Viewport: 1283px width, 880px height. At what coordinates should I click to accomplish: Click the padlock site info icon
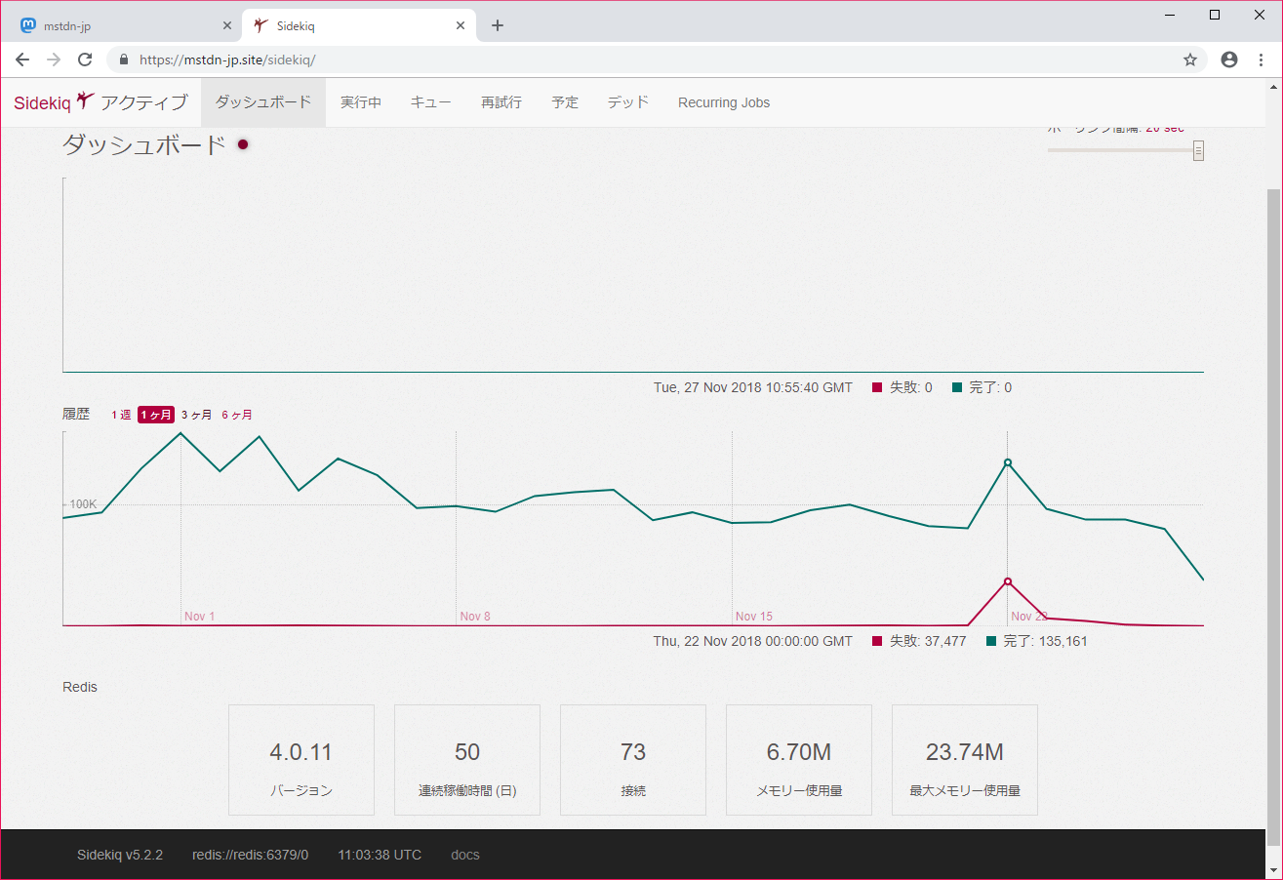tap(124, 60)
